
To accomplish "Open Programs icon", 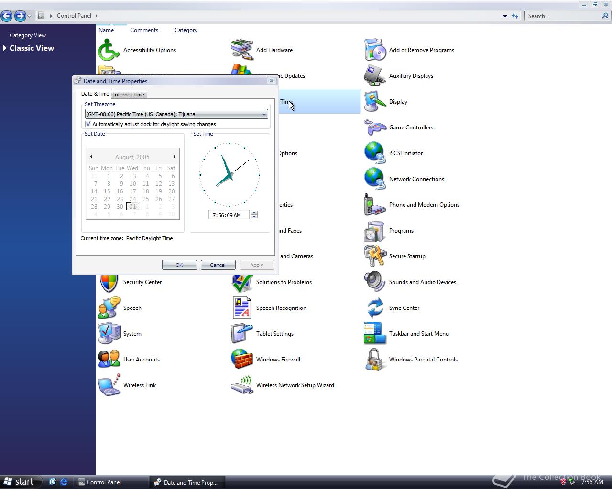I will coord(375,231).
